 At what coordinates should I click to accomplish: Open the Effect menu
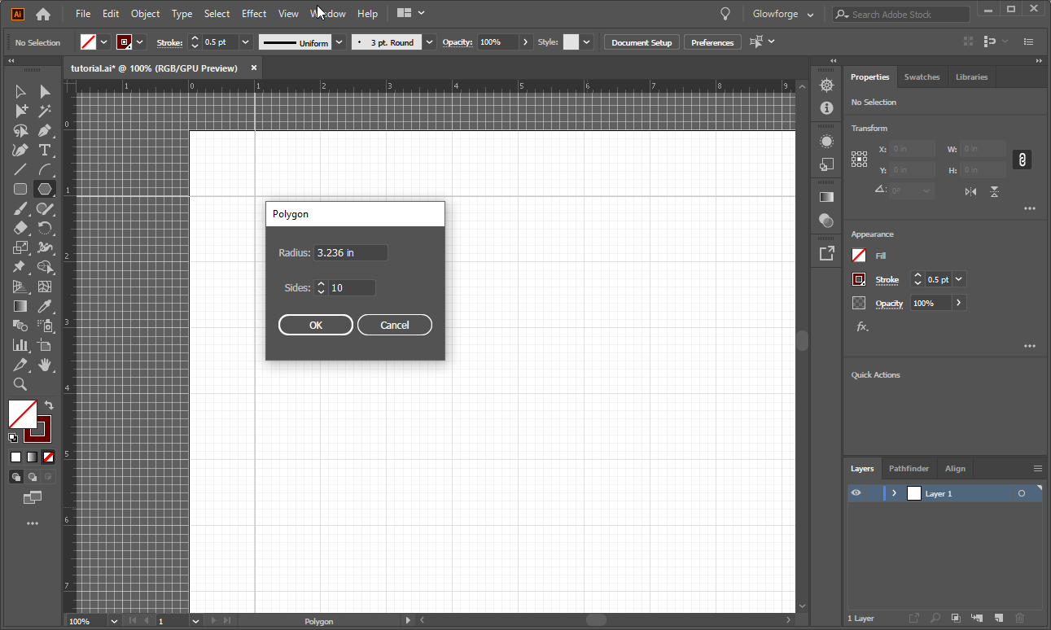point(254,14)
